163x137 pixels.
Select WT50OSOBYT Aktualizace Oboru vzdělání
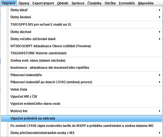coord(85,46)
